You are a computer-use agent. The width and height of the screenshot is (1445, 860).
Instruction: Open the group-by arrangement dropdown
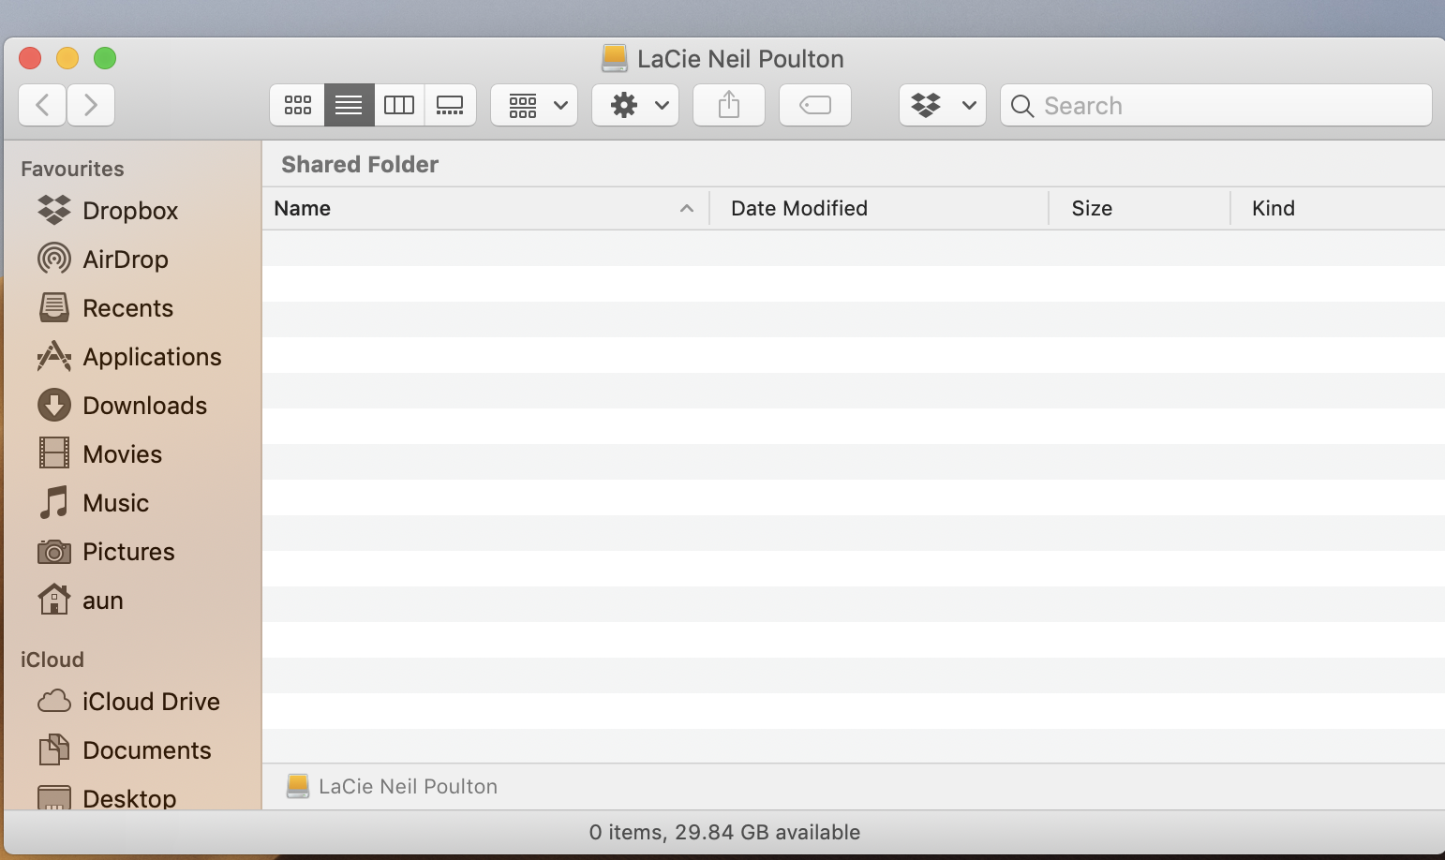click(x=534, y=105)
